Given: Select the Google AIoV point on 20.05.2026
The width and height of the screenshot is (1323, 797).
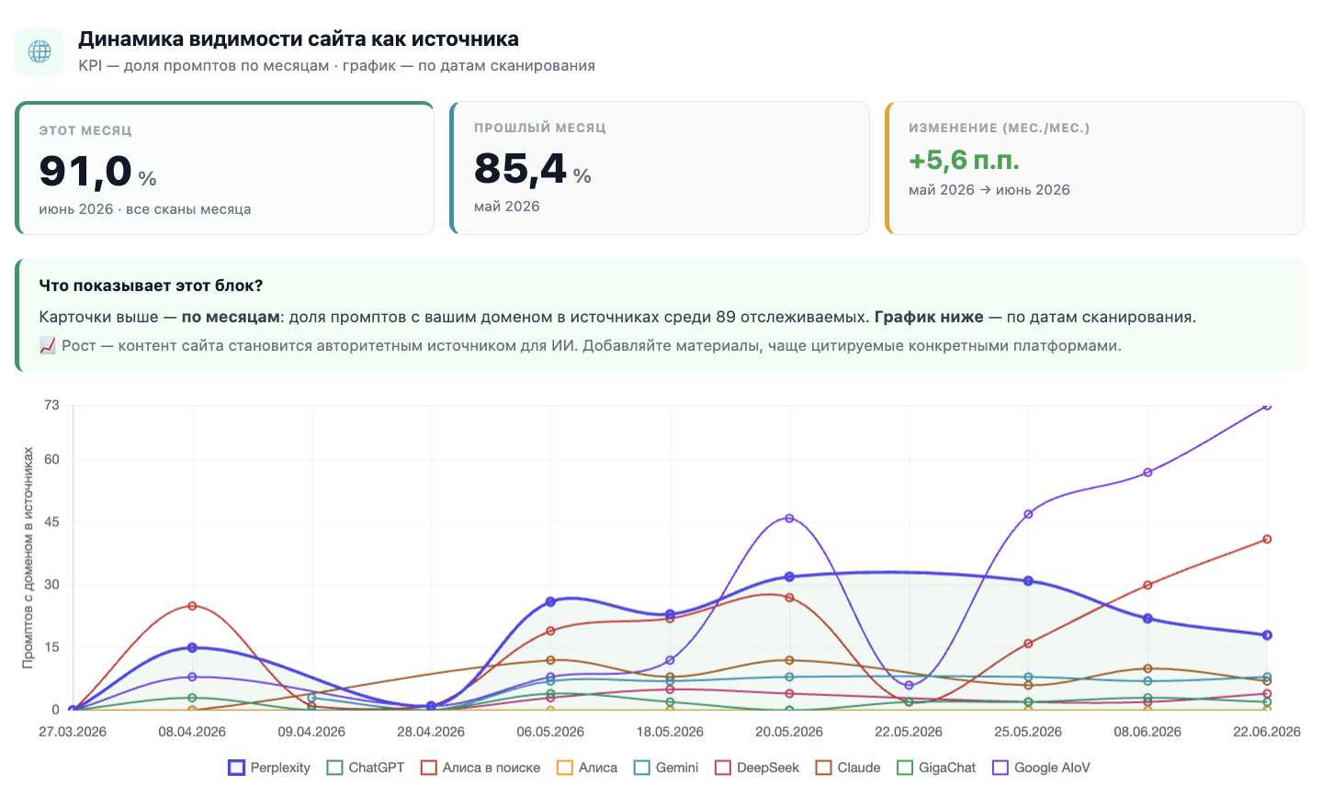Looking at the screenshot, I should tap(789, 519).
